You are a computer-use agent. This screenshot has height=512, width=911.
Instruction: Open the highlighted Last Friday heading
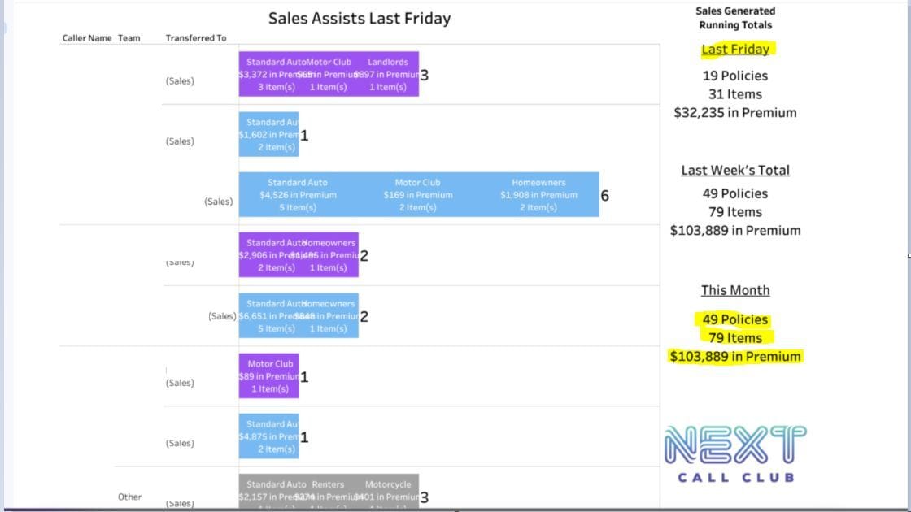(x=735, y=50)
